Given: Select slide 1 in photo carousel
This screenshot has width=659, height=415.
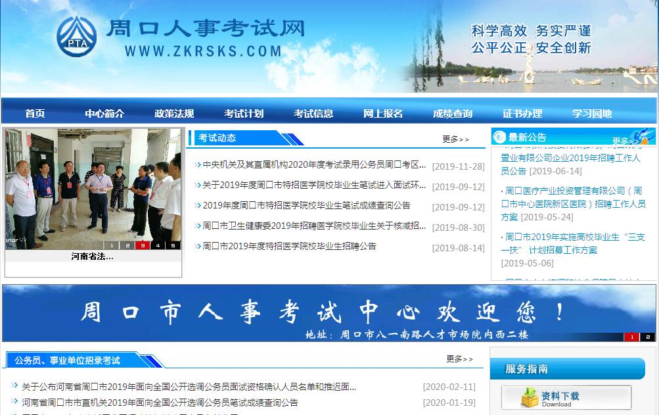Looking at the screenshot, I should (112, 245).
